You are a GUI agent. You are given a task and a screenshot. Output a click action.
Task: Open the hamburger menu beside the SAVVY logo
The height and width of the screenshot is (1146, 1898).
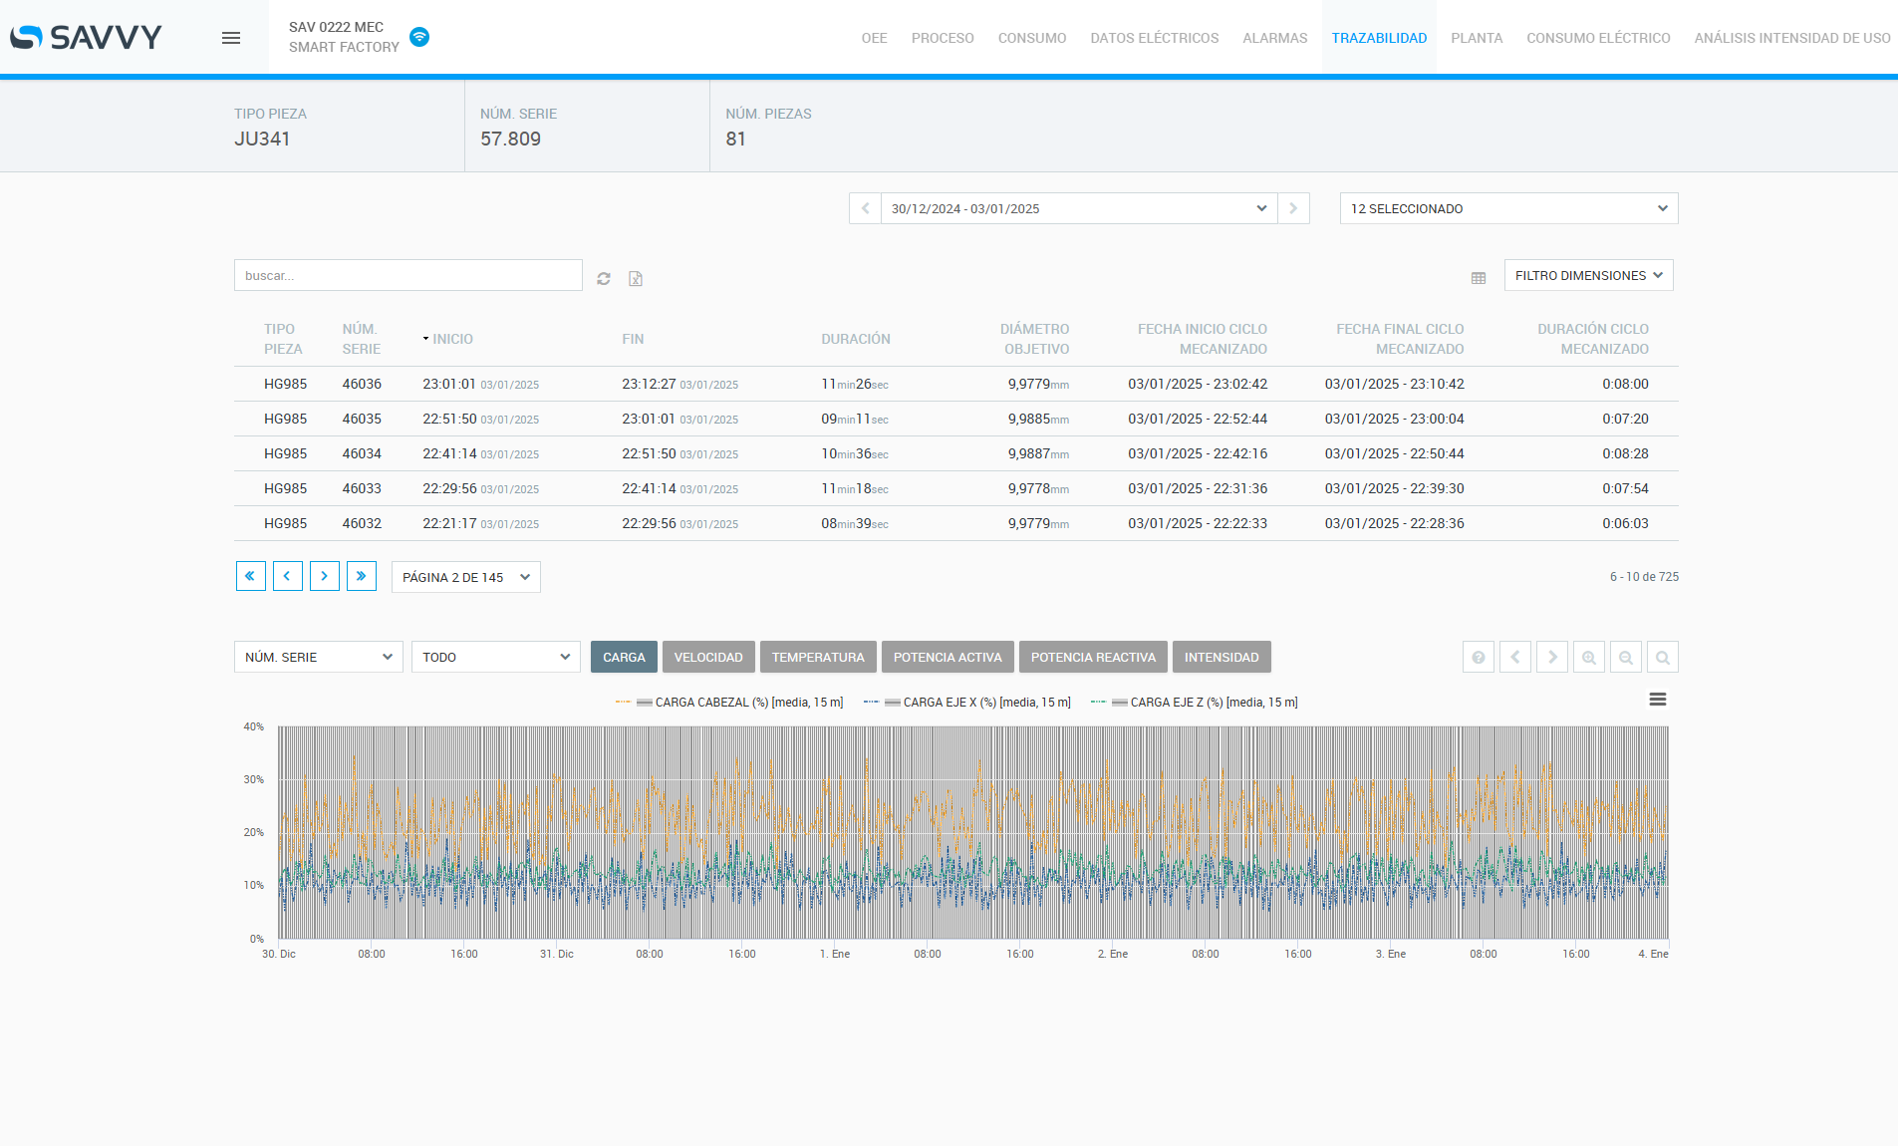tap(231, 38)
